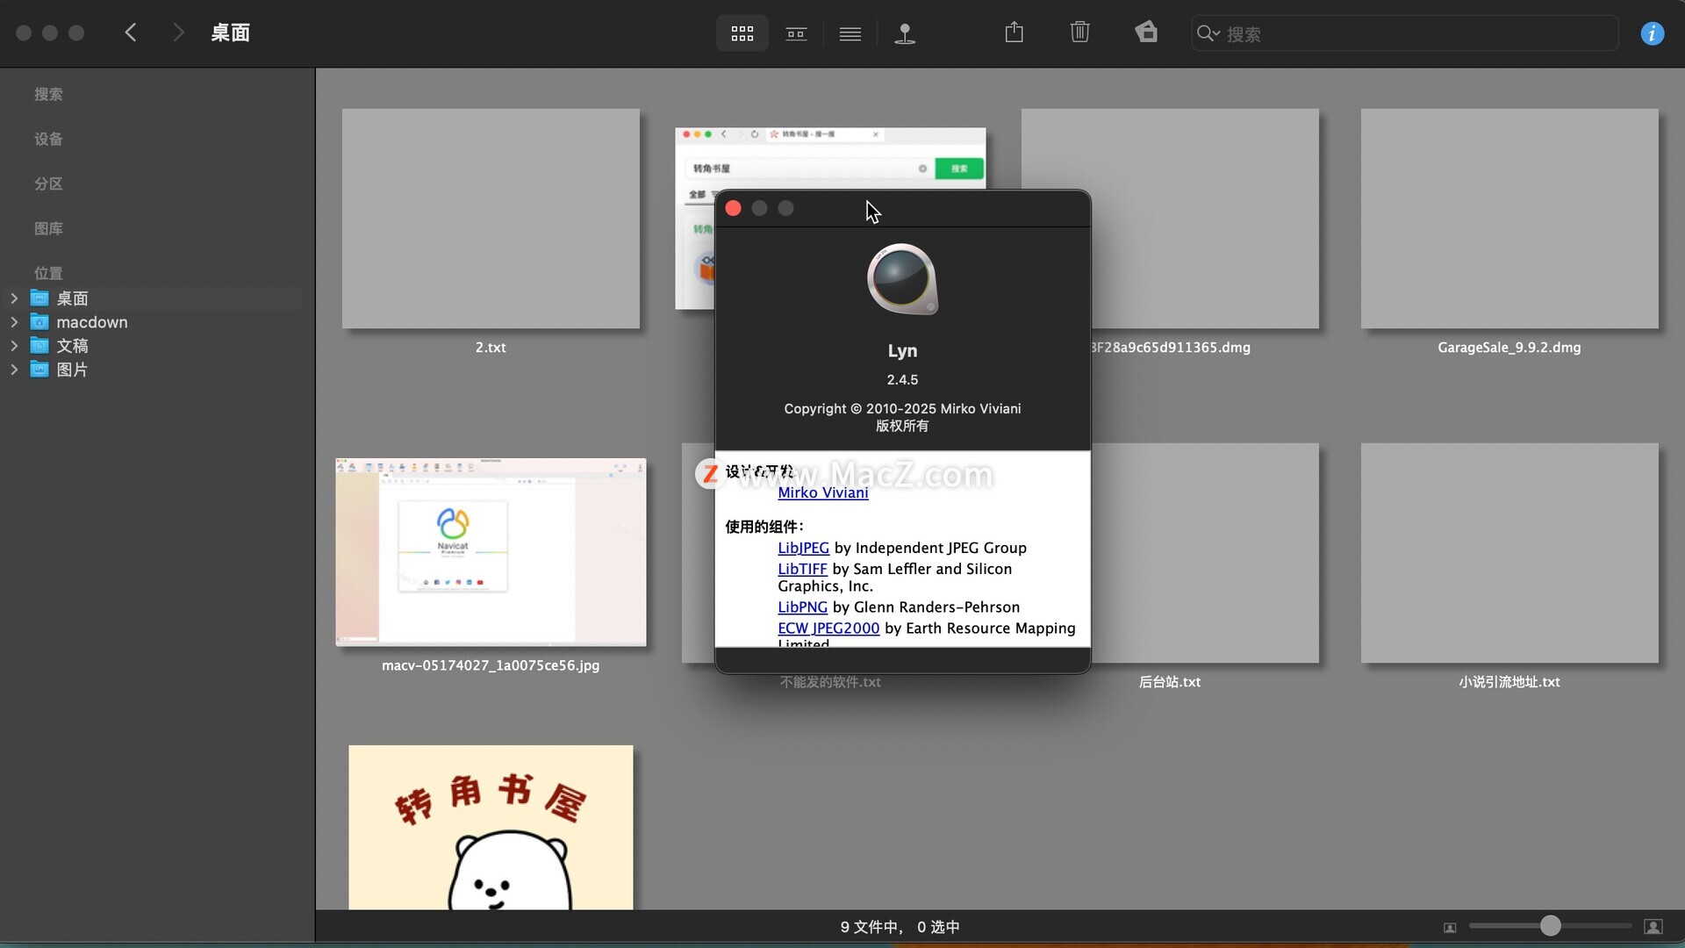This screenshot has width=1685, height=948.
Task: Click the 设备 sidebar section header
Action: pos(48,139)
